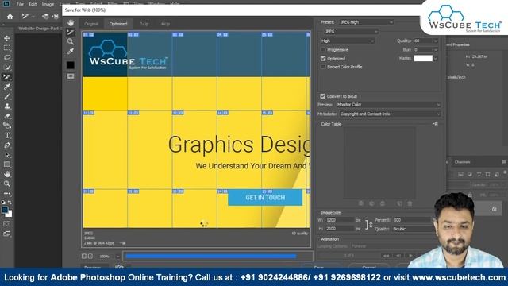The height and width of the screenshot is (286, 508).
Task: Select the Path Selection tool
Action: (7, 155)
